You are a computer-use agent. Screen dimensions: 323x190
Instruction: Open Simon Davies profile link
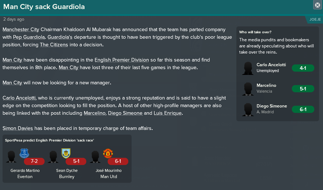click(18, 128)
